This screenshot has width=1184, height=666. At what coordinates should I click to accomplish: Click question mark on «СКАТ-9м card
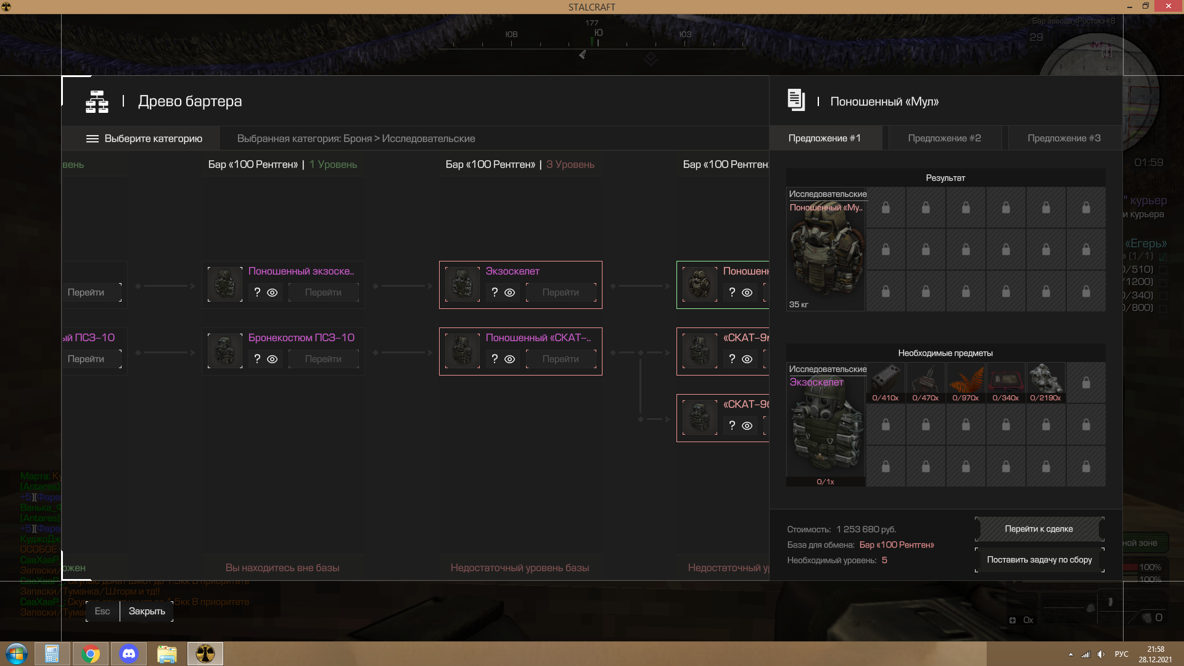[x=732, y=359]
